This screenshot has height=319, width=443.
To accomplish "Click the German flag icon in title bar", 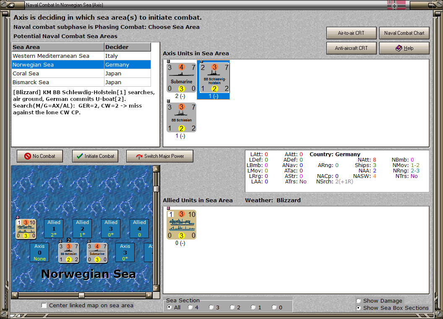I will tap(396, 5).
